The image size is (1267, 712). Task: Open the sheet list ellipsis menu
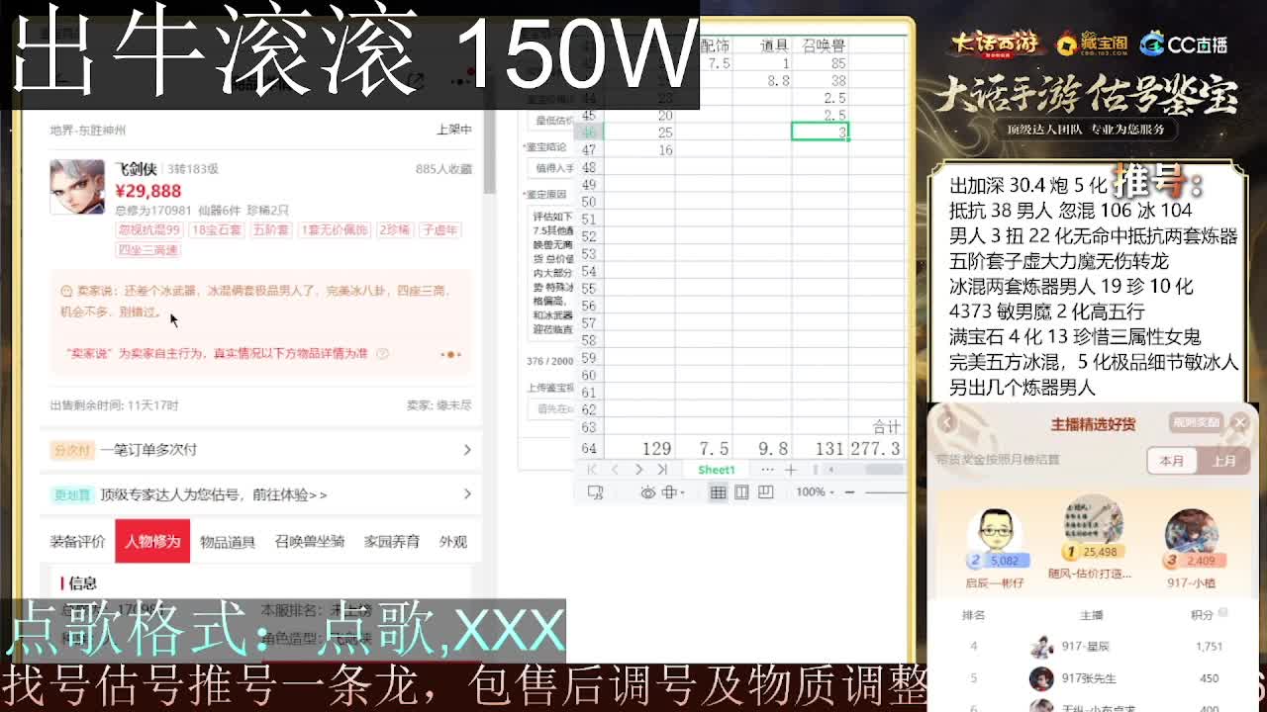pos(767,470)
